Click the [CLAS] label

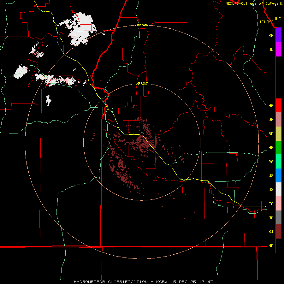tap(266, 22)
